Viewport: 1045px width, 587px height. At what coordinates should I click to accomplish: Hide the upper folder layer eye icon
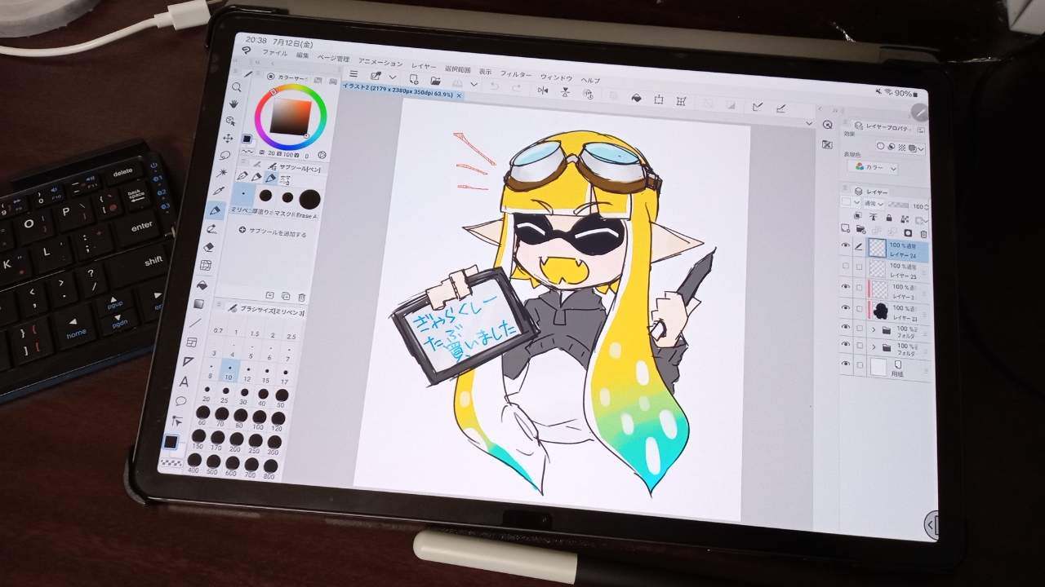pyautogui.click(x=845, y=327)
